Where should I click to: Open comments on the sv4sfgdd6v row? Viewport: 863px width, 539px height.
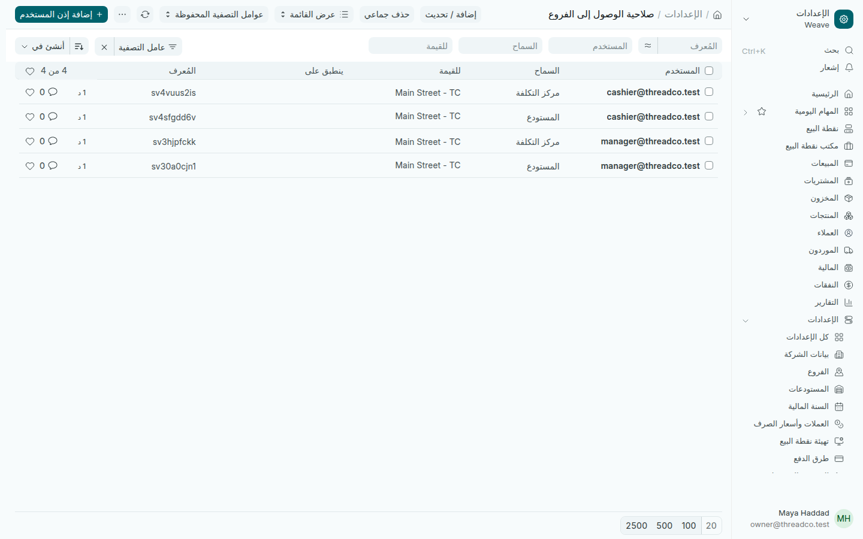53,116
